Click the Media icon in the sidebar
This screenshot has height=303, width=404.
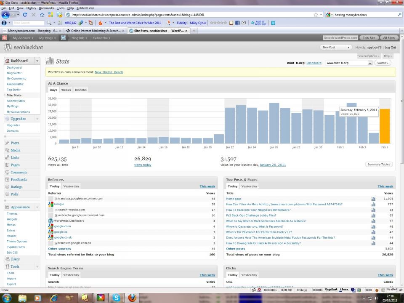[x=8, y=150]
